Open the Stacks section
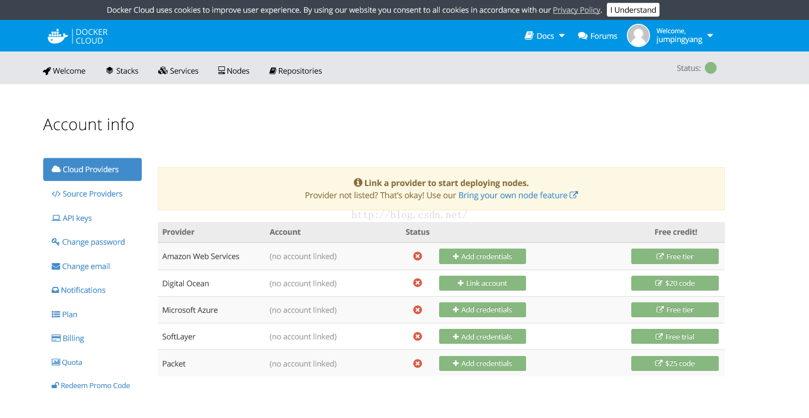Image resolution: width=809 pixels, height=418 pixels. pos(122,71)
